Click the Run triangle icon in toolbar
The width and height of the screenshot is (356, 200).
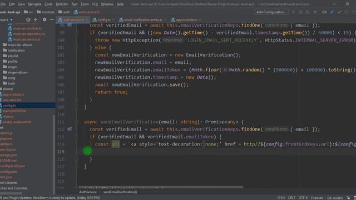[294, 12]
